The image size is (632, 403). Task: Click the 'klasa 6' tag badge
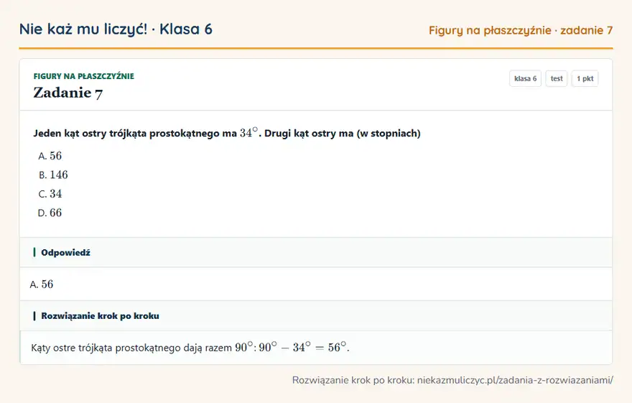click(x=525, y=78)
